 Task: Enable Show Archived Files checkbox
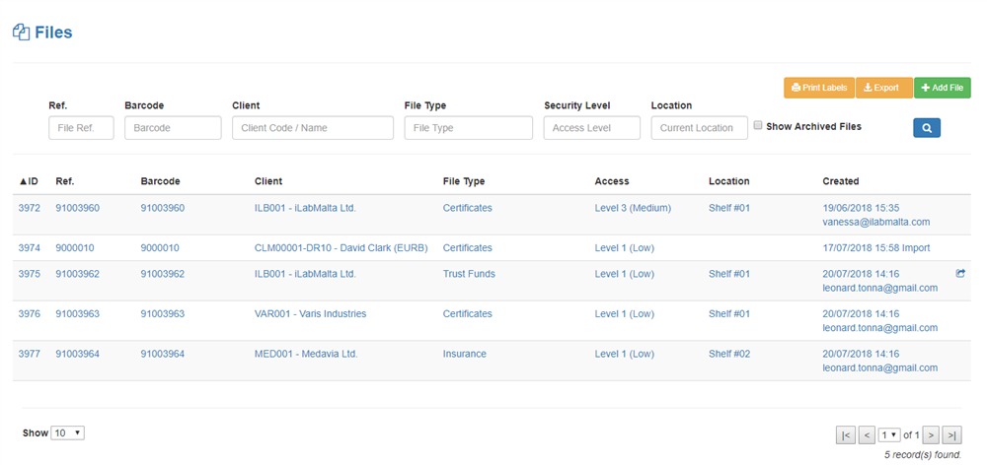click(x=758, y=126)
